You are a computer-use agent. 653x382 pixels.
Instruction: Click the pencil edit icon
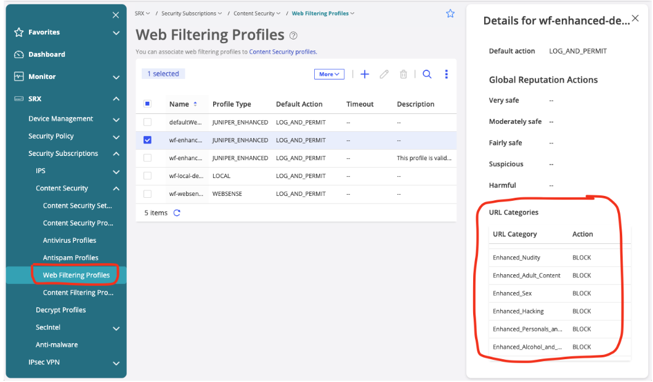pyautogui.click(x=384, y=75)
